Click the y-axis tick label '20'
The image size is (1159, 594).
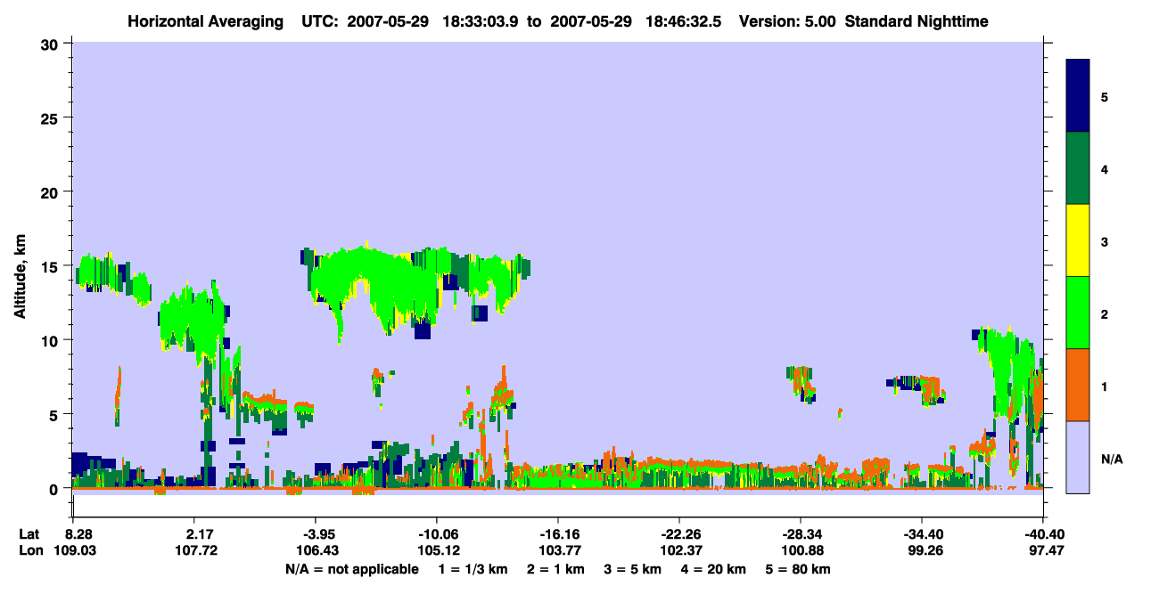click(x=51, y=191)
